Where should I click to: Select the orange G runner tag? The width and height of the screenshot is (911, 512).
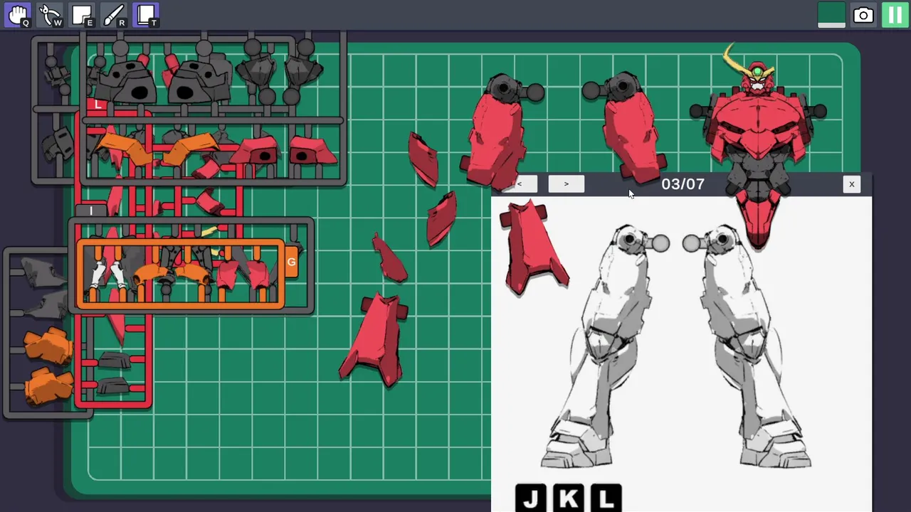click(x=291, y=262)
